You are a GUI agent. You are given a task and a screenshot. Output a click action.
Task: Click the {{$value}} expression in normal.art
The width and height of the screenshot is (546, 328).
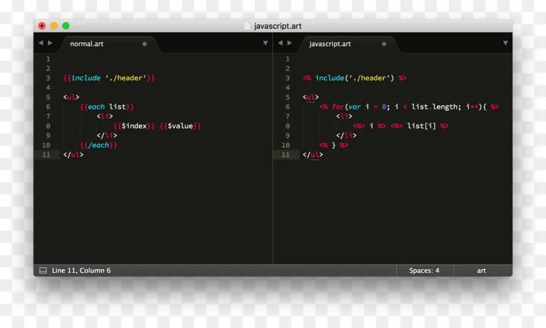click(x=180, y=126)
